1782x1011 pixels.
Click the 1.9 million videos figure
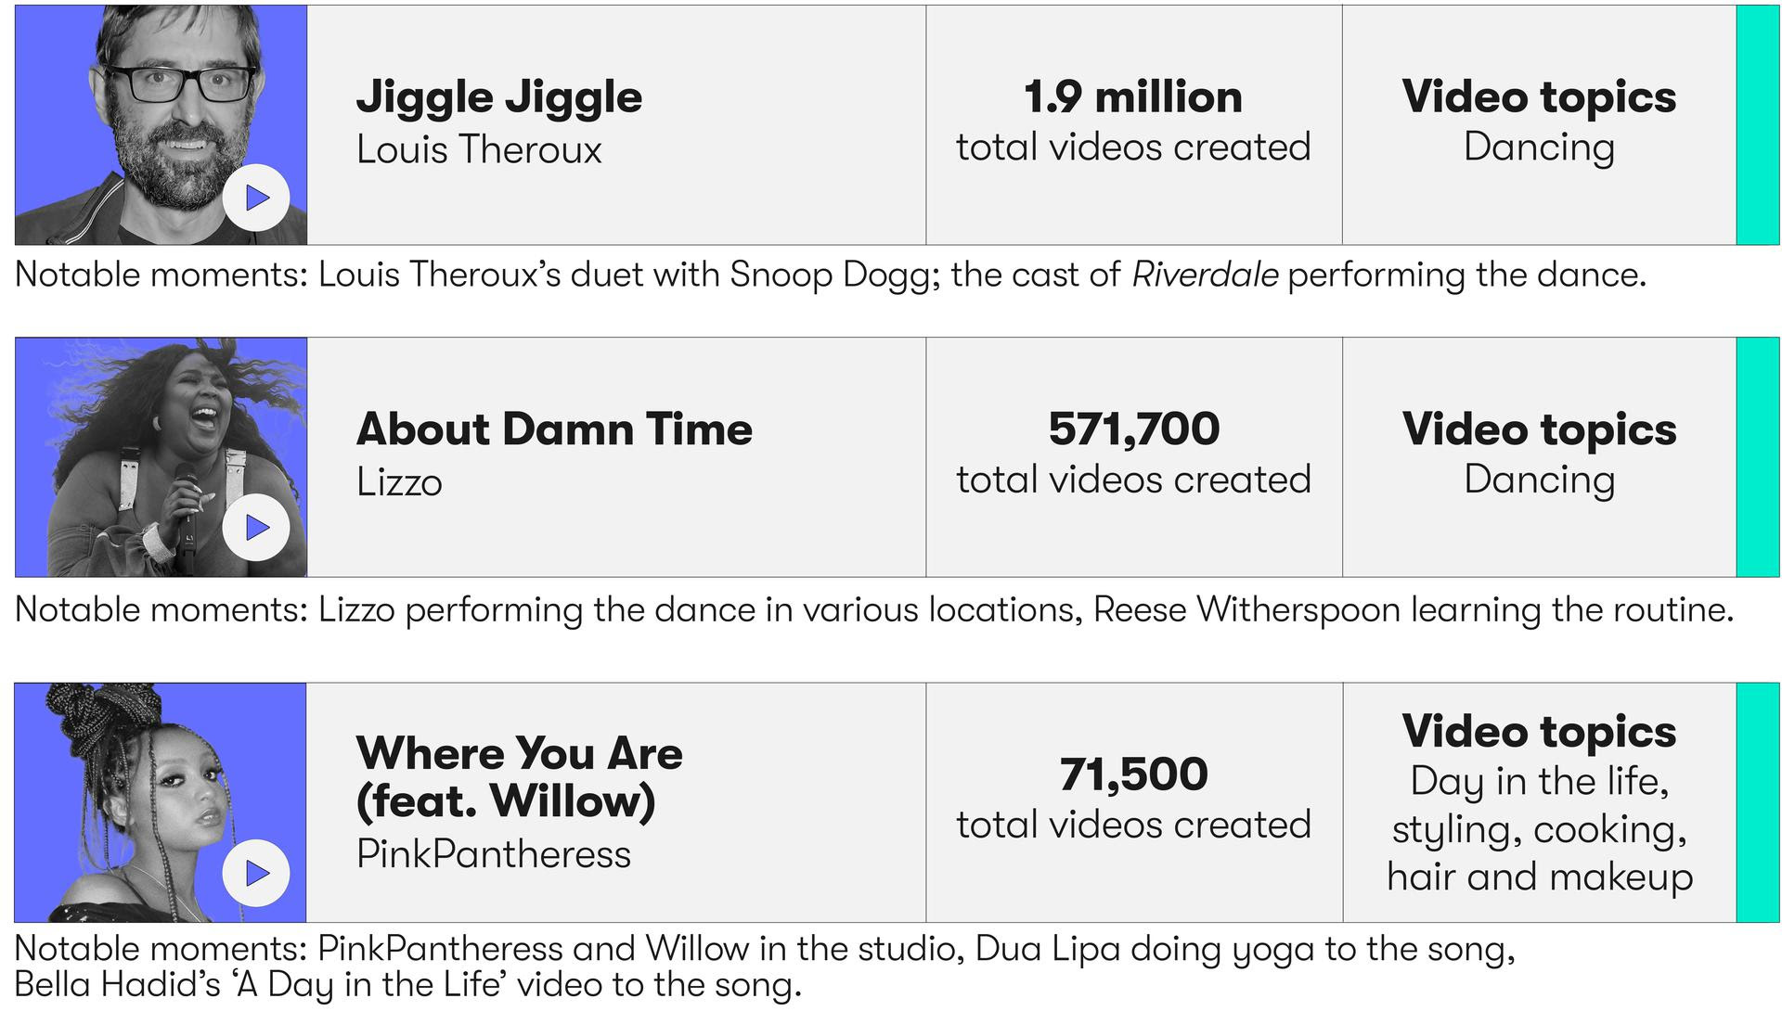(x=1133, y=97)
